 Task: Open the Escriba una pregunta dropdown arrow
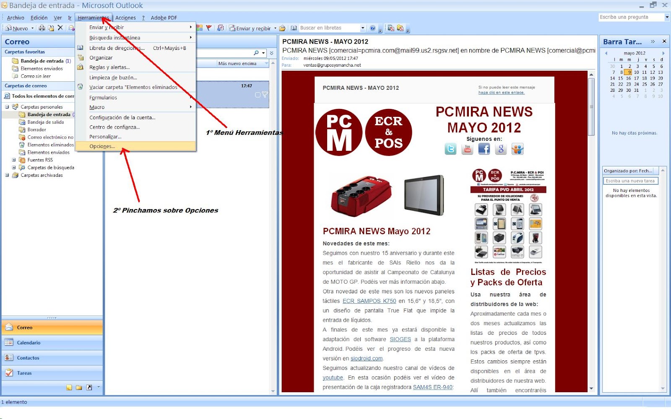coord(667,17)
